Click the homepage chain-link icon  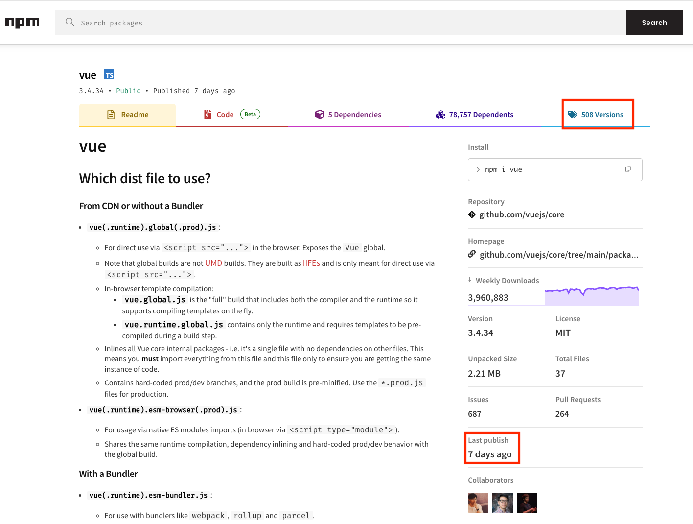(x=472, y=254)
